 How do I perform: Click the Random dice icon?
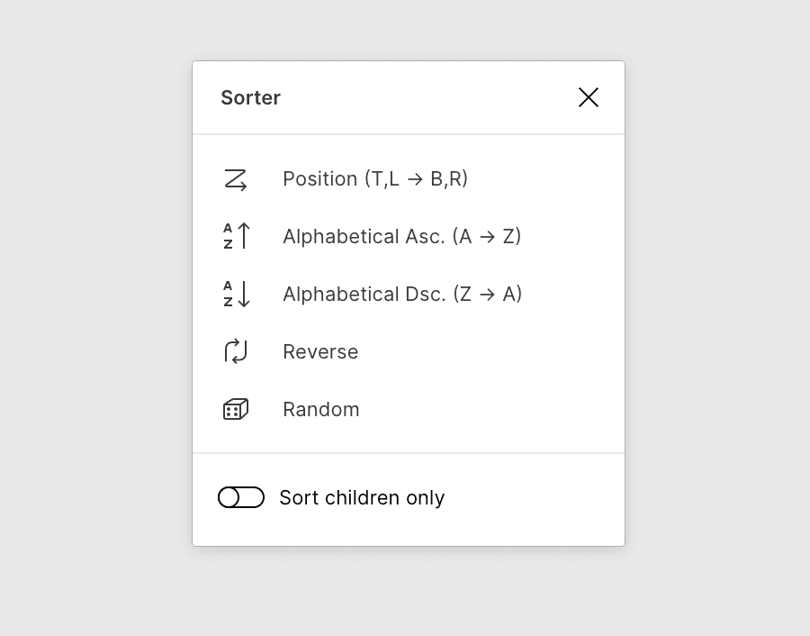[236, 409]
